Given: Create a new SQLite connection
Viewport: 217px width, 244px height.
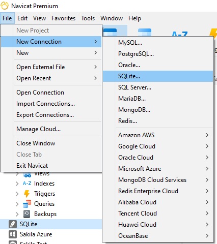Looking at the screenshot, I should pos(158,76).
